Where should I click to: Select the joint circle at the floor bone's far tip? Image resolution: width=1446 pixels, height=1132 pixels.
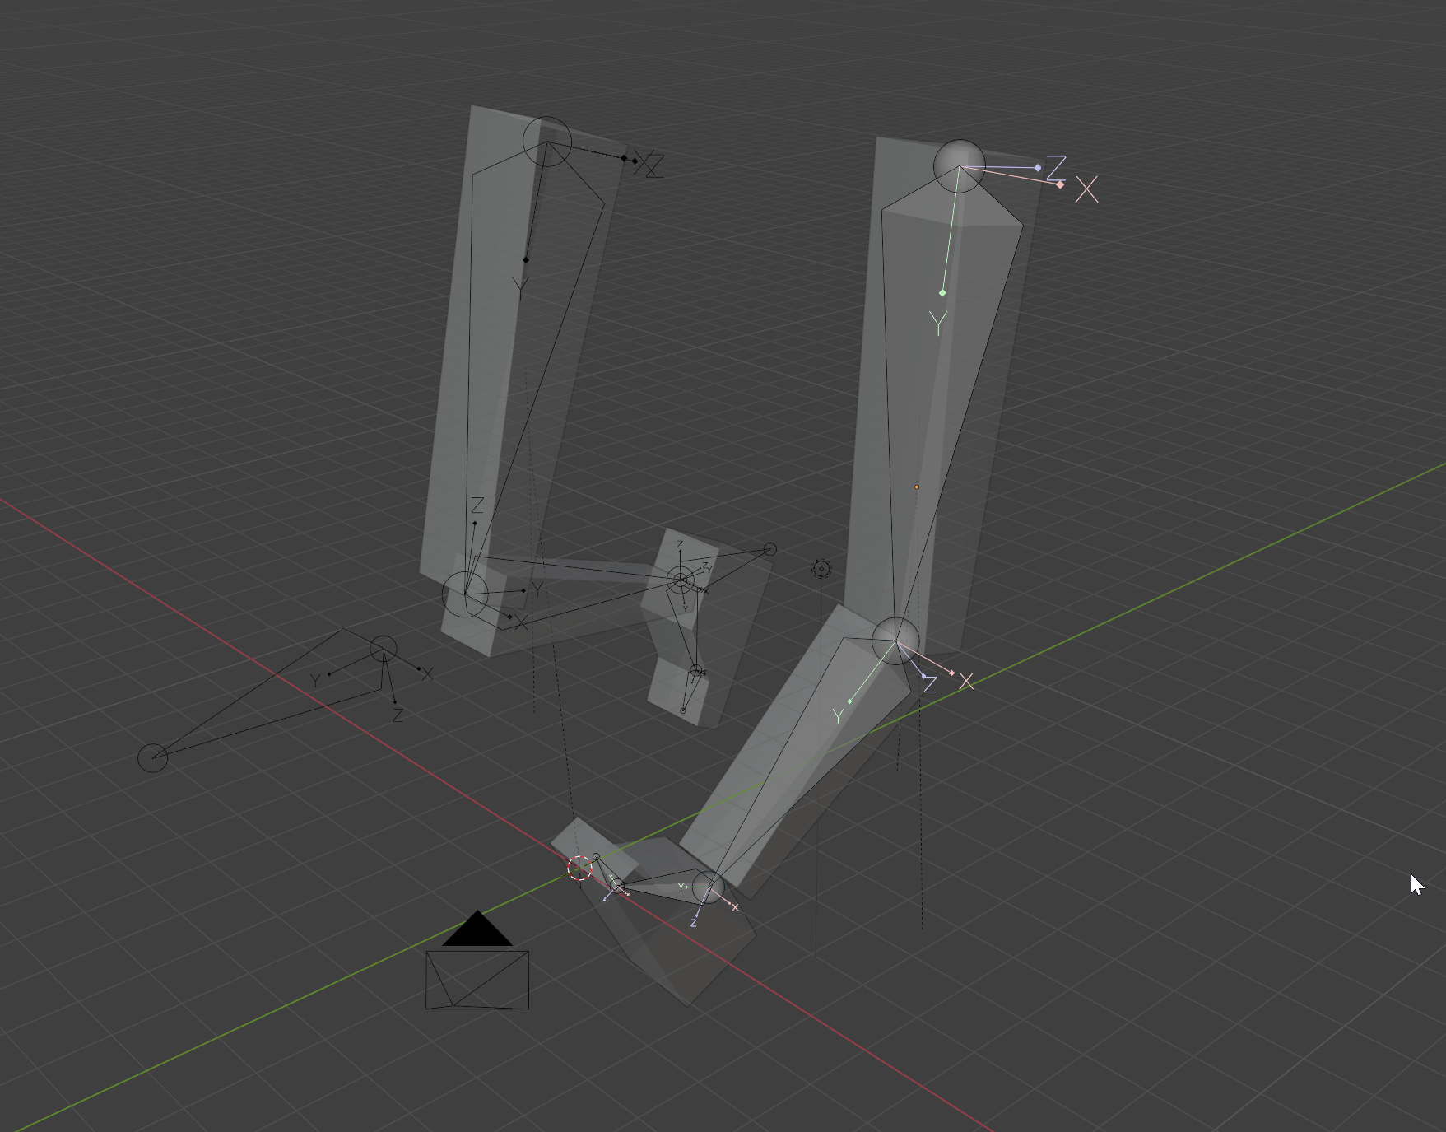point(152,757)
